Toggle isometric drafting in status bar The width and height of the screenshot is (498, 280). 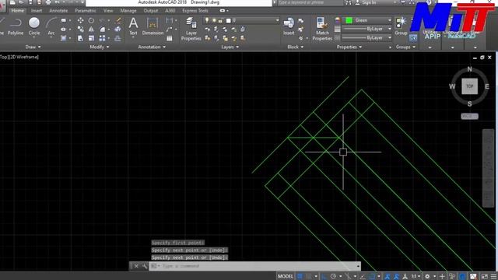tap(348, 276)
